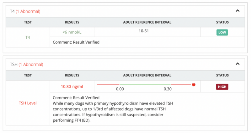Collapse the TSH results panel chevron
Screen dimensions: 251x133
[238, 64]
